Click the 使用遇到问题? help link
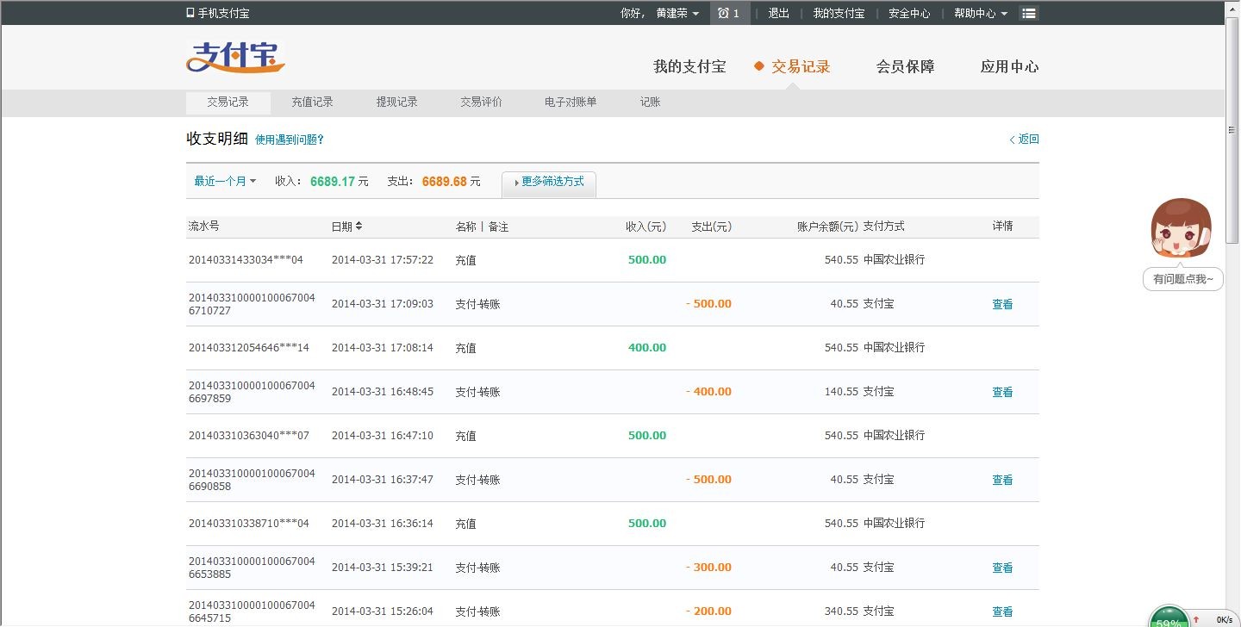The width and height of the screenshot is (1241, 627). pyautogui.click(x=290, y=140)
